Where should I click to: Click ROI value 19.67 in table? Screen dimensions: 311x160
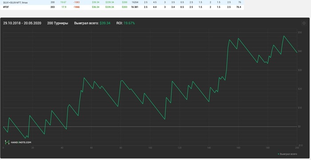point(63,2)
